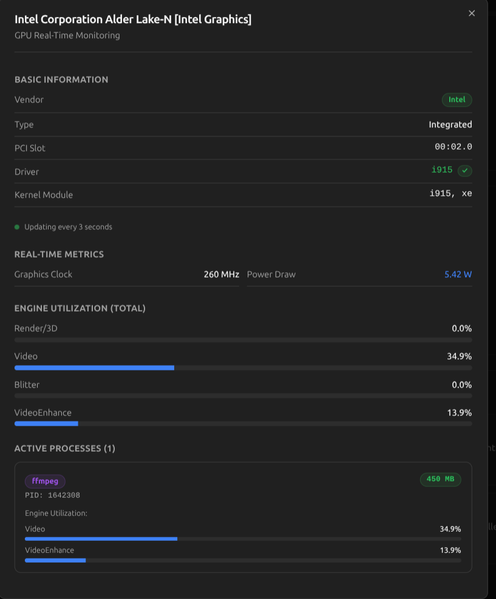
Task: Click the 5.42 W power draw value
Action: (x=458, y=275)
